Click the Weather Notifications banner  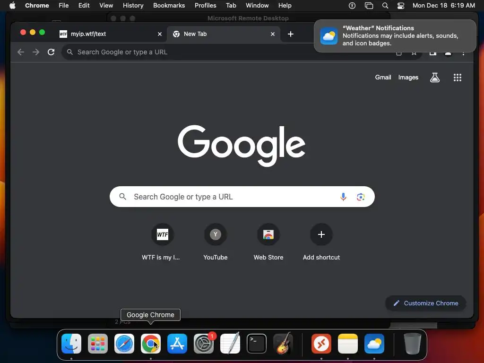(x=395, y=36)
